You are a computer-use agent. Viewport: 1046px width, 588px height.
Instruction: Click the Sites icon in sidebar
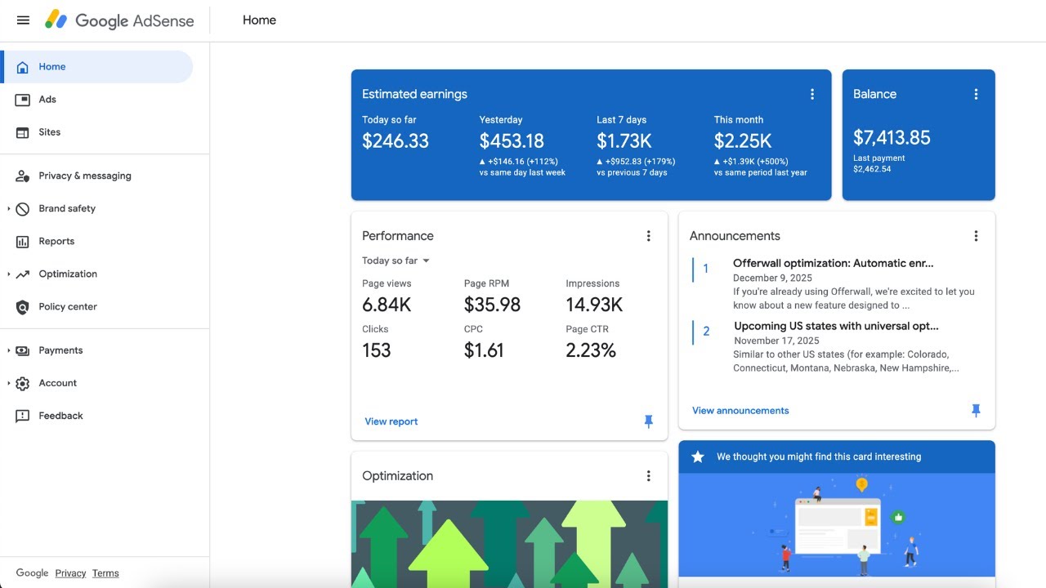pyautogui.click(x=23, y=132)
